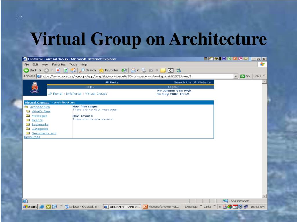Click the taskbar clock showing 10:42 AM

(x=257, y=207)
